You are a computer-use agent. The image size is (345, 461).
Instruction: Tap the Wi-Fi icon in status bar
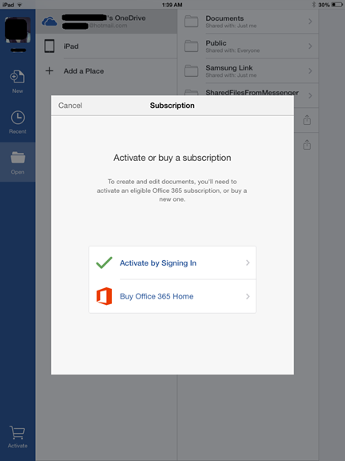point(20,5)
